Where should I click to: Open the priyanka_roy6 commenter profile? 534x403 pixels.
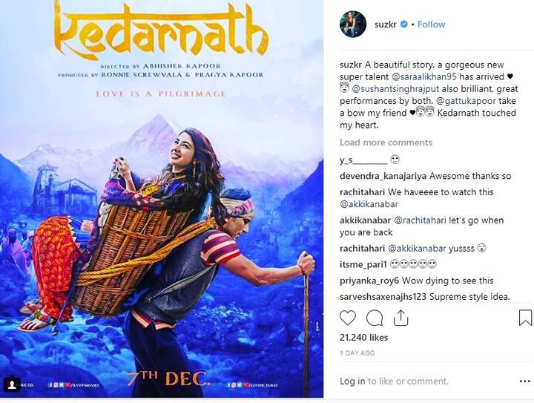[369, 281]
